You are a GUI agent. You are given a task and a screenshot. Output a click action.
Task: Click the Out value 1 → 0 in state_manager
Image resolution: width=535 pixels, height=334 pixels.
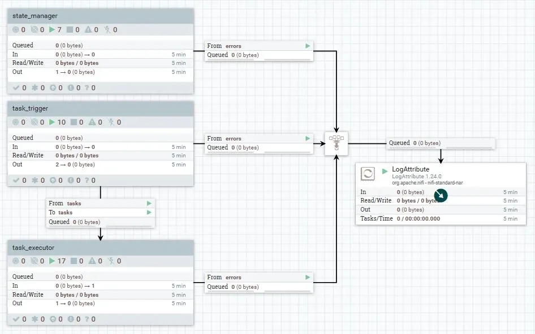pyautogui.click(x=75, y=72)
